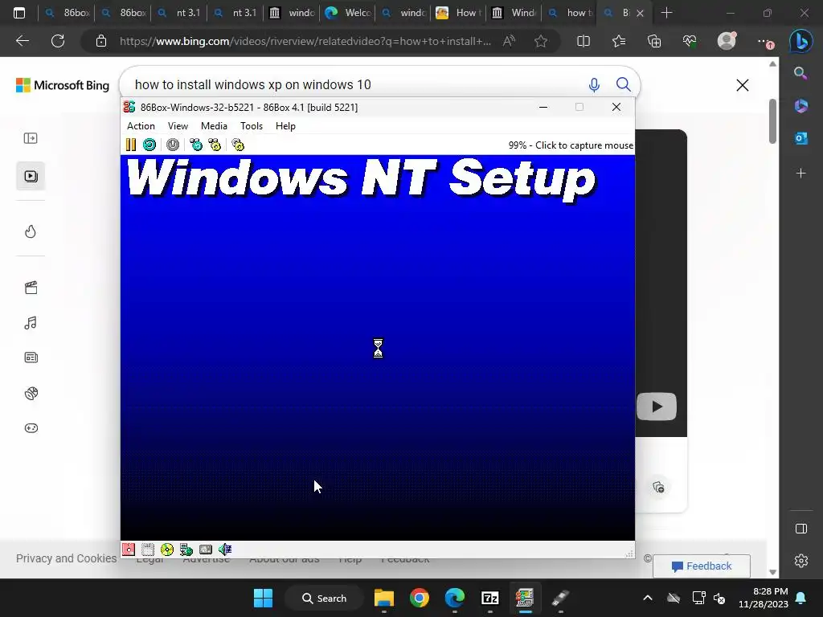Screen dimensions: 823x617
Task: View site information lock icon
Action: (x=101, y=41)
